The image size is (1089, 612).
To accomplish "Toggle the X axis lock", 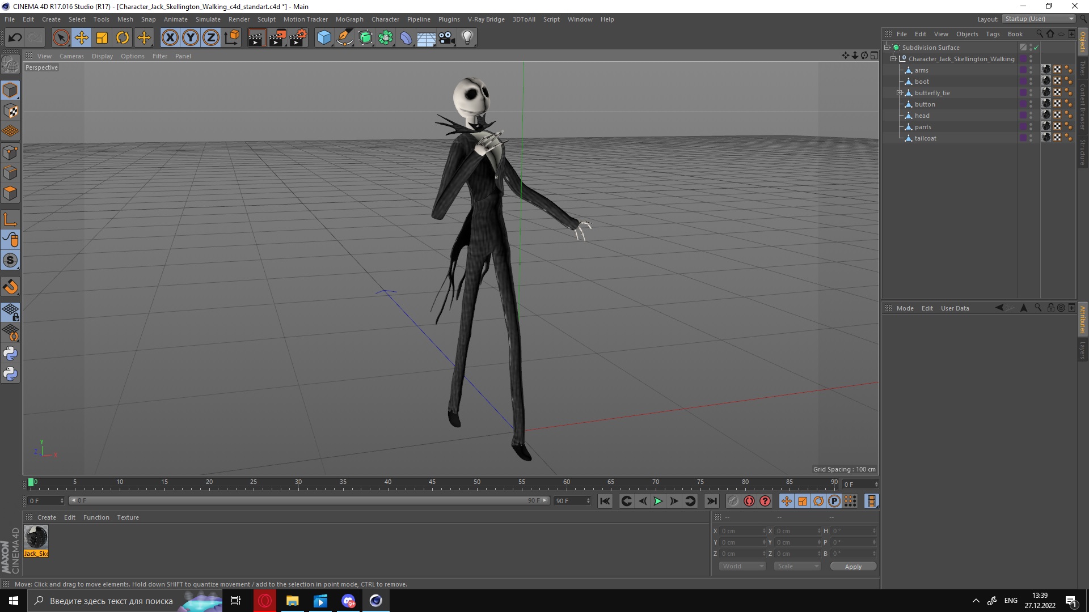I will 170,38.
